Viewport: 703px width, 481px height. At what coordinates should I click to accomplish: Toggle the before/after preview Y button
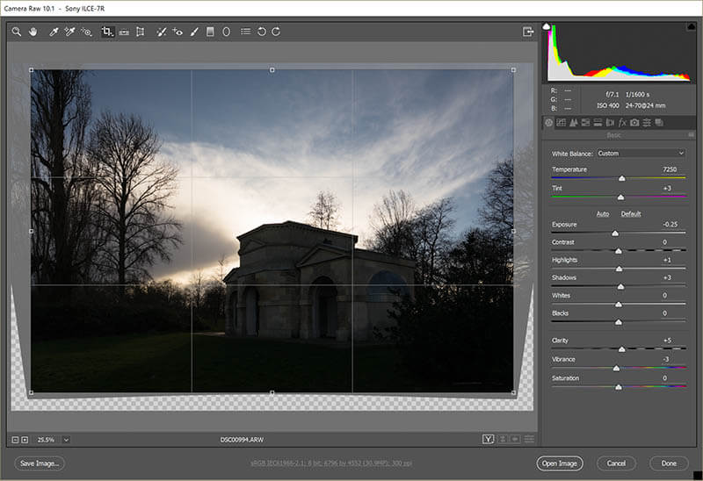tap(488, 439)
